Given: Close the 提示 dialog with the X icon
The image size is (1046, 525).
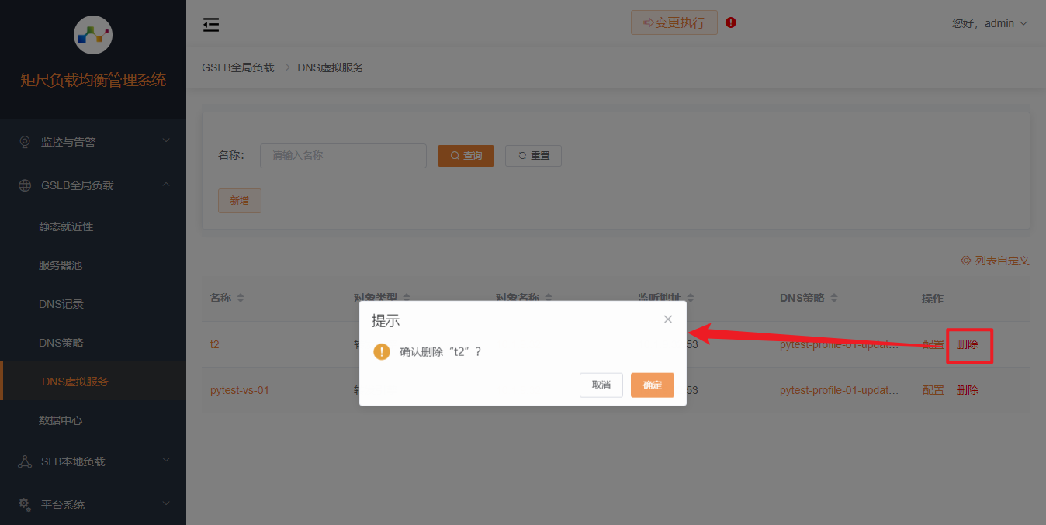Looking at the screenshot, I should pyautogui.click(x=668, y=319).
